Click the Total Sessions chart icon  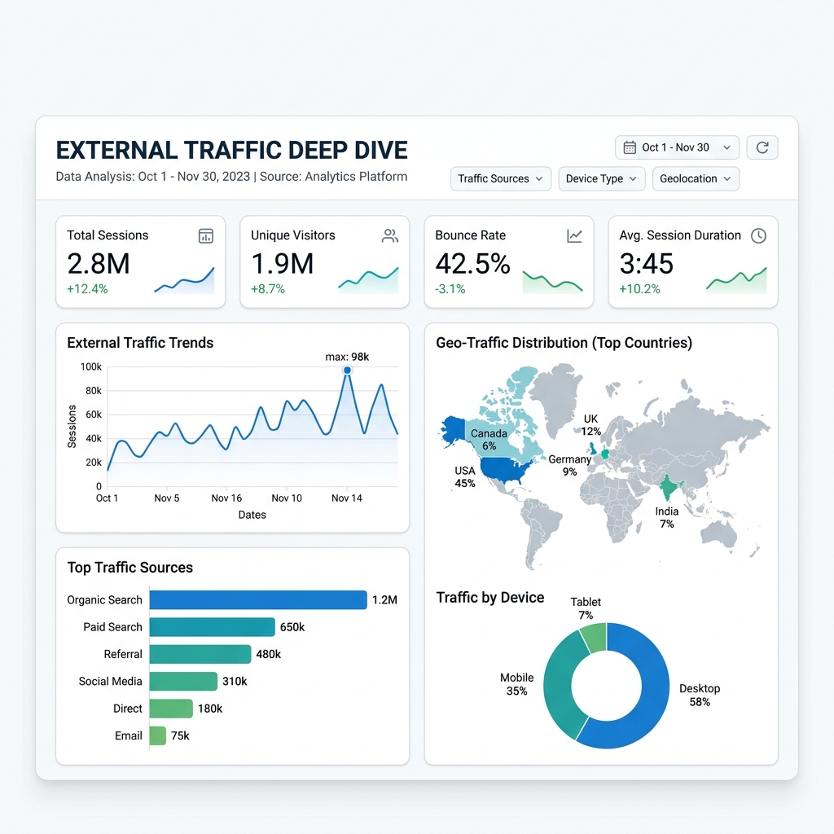pyautogui.click(x=206, y=235)
